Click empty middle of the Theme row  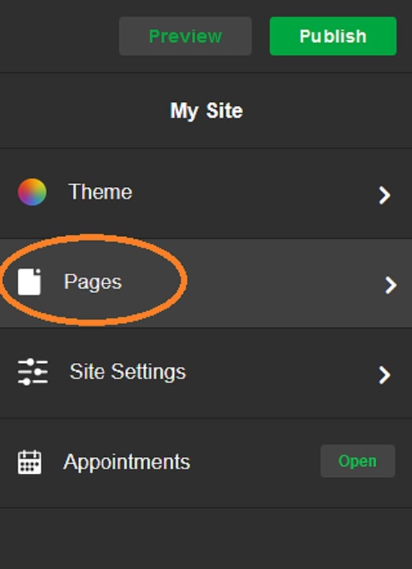point(254,192)
